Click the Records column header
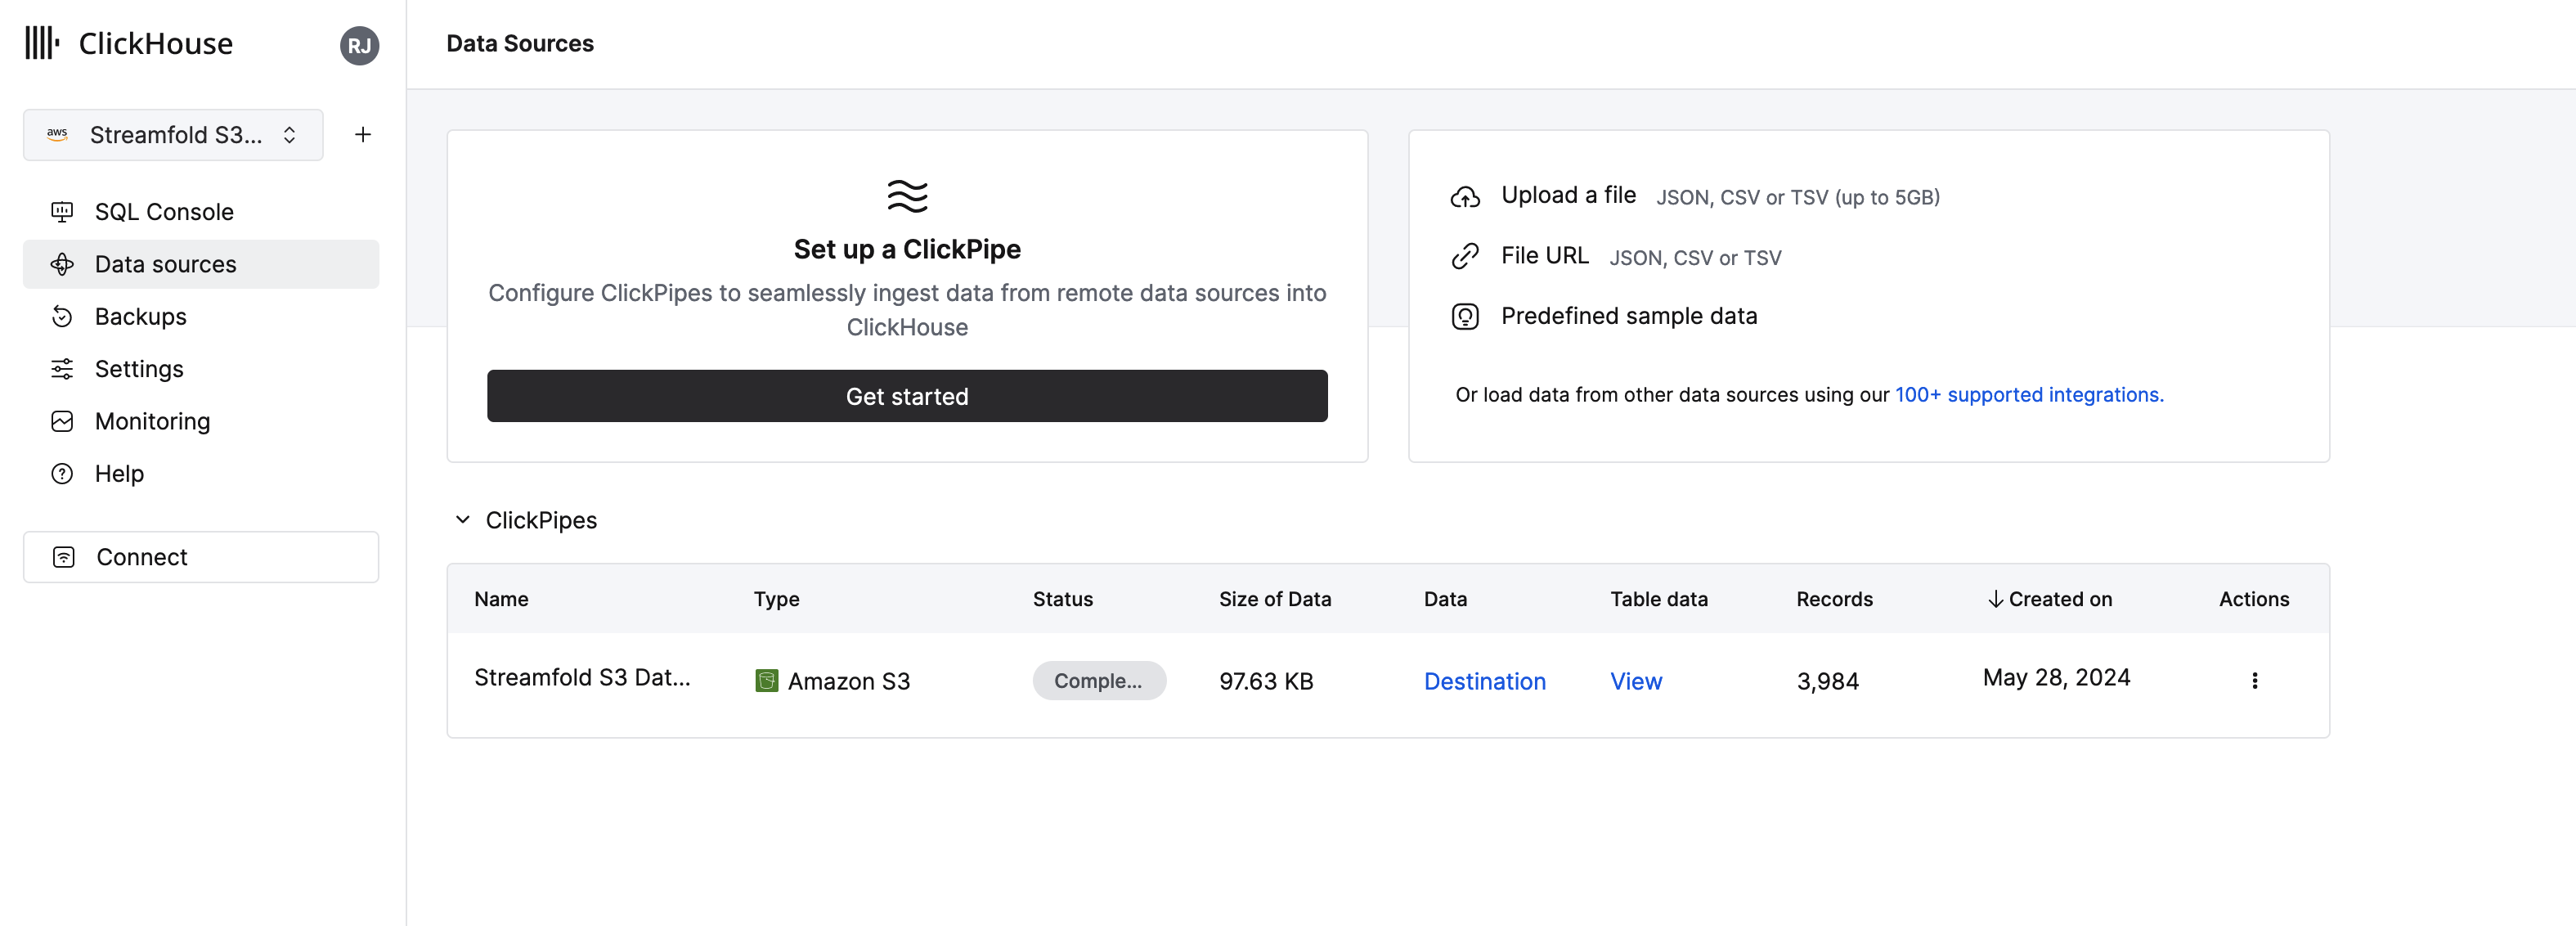The image size is (2576, 926). pyautogui.click(x=1834, y=599)
